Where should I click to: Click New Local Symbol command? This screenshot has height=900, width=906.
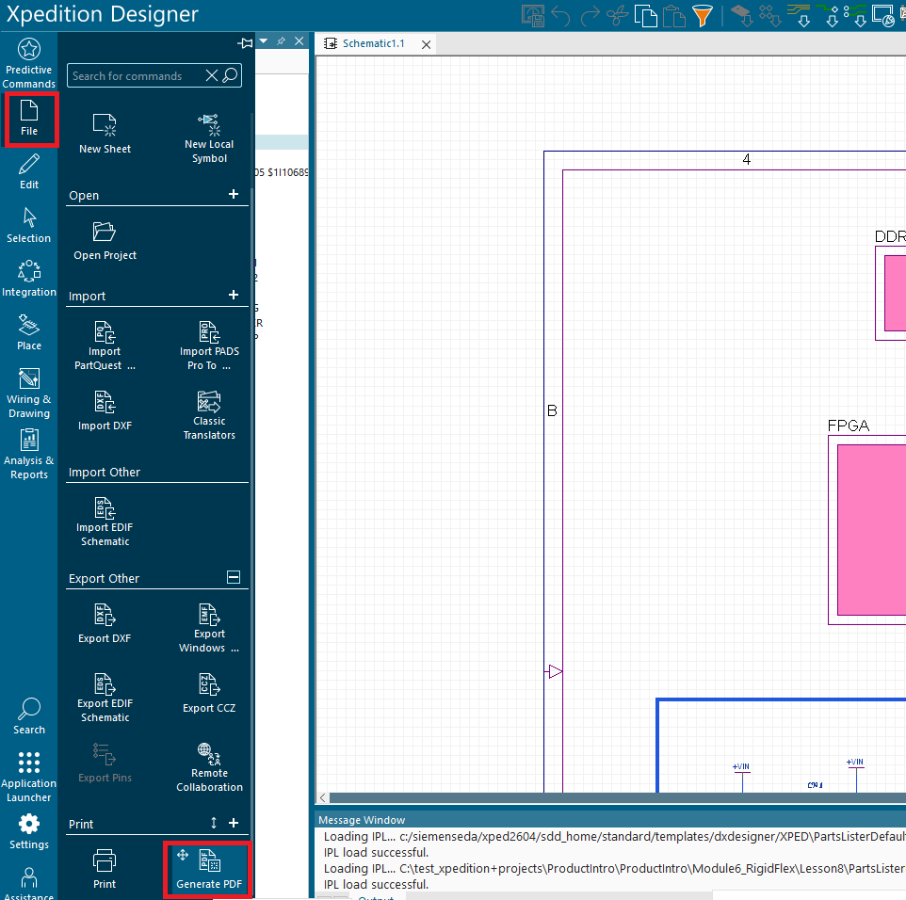click(209, 138)
